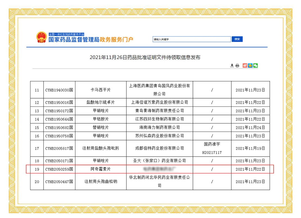
Task: Click 海南海力制药有限公司 in row 15
Action: point(159,127)
